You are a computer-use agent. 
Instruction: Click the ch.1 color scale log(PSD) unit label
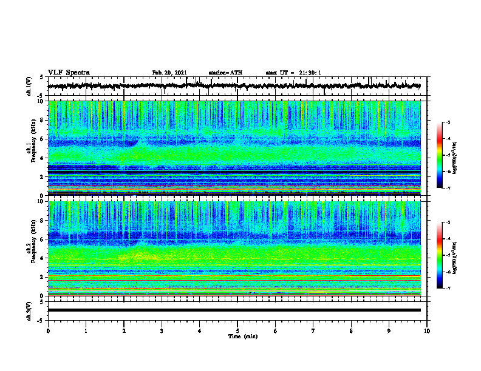coord(455,158)
